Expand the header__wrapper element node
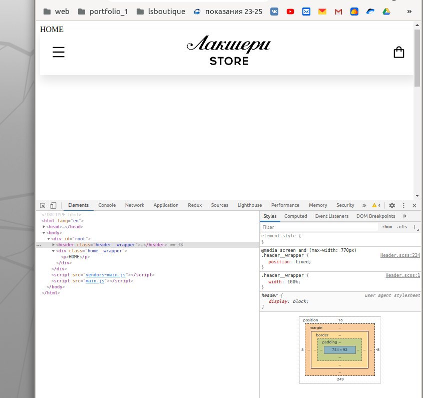Viewport: 423px width, 398px height. (x=54, y=245)
